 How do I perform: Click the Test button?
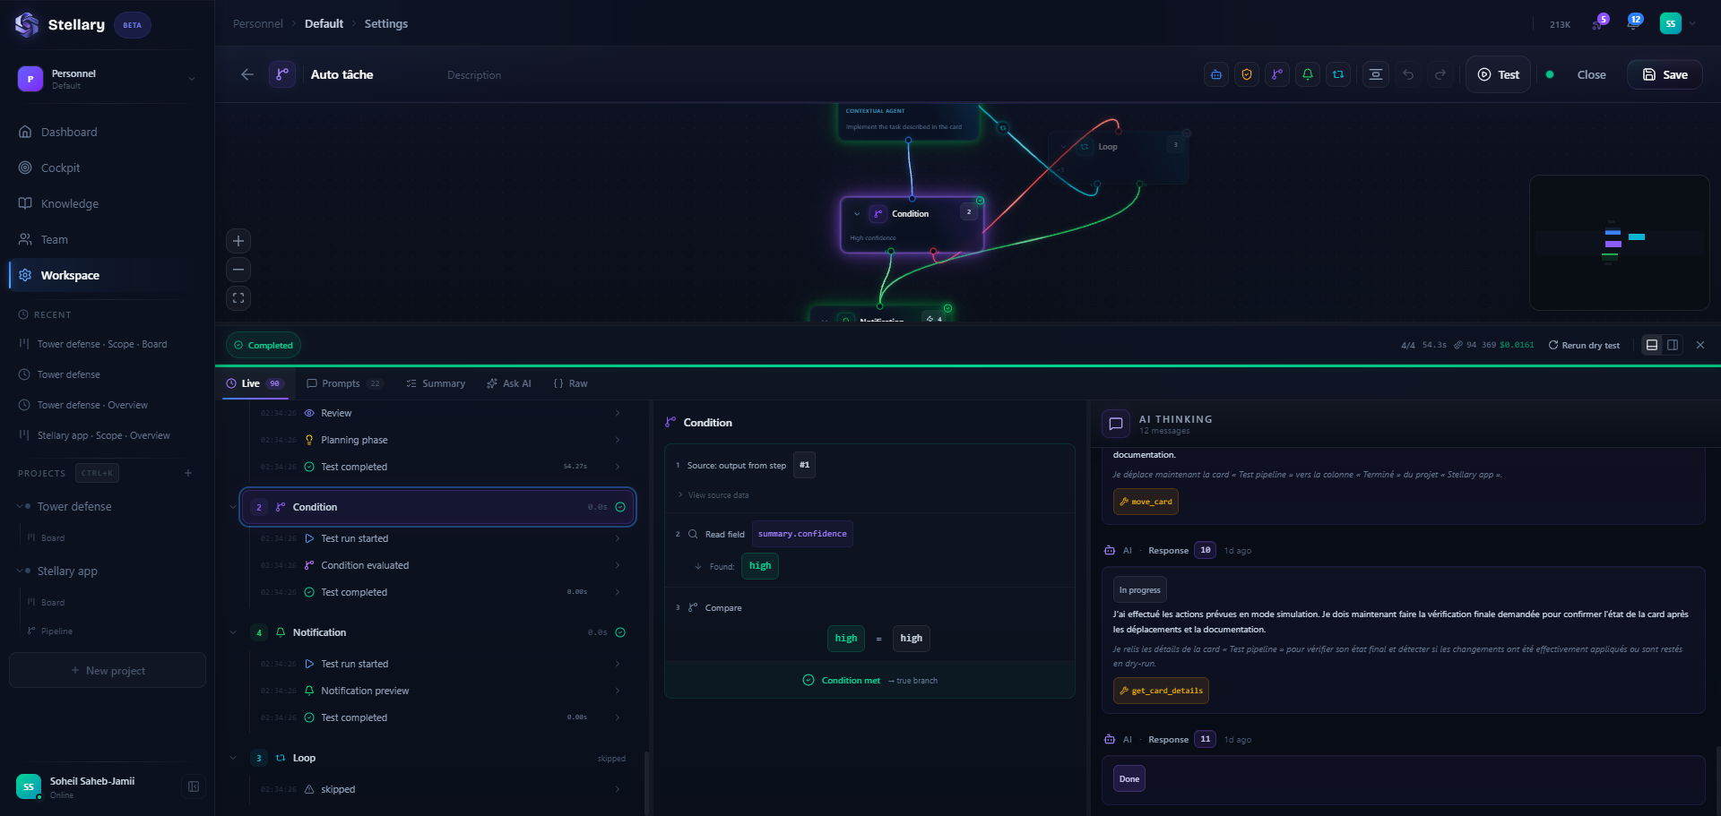(x=1499, y=75)
